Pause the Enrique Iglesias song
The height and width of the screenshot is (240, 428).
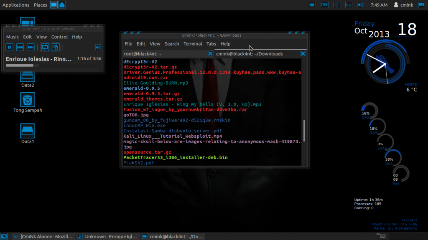[x=9, y=47]
